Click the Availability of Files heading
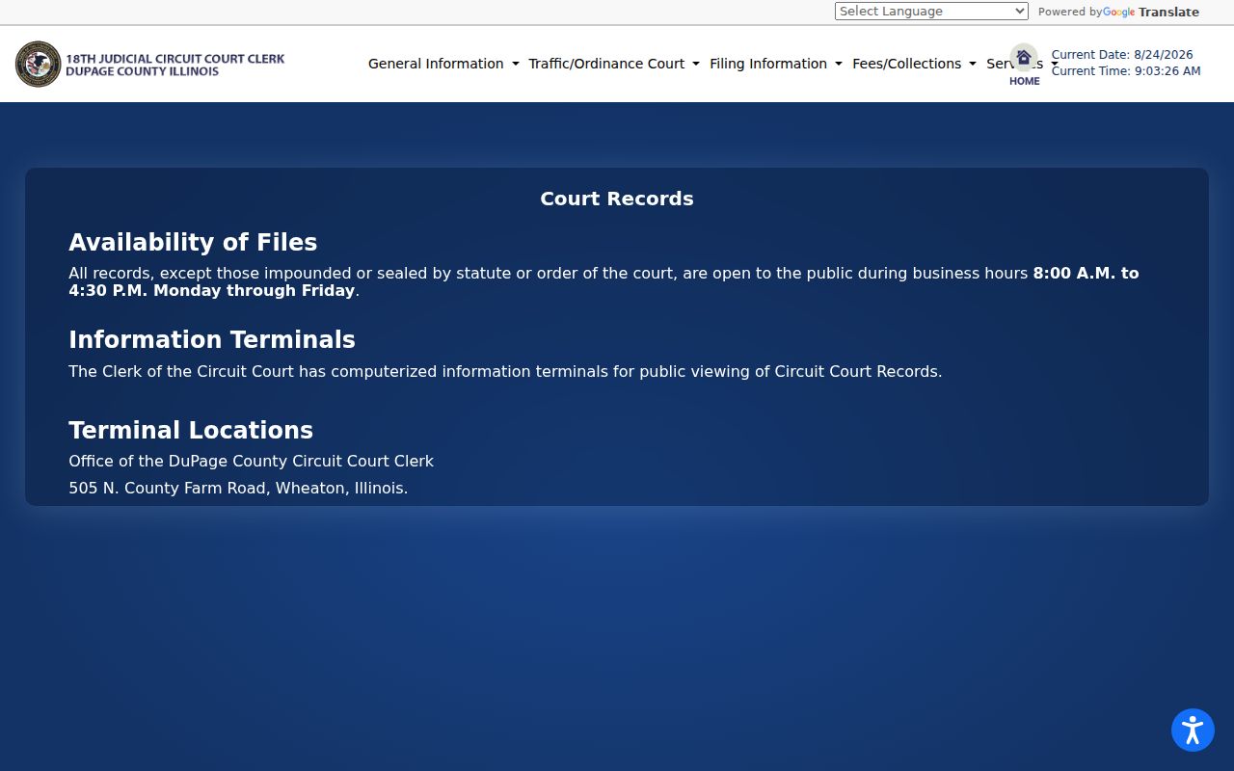Viewport: 1234px width, 771px height. pos(193,242)
